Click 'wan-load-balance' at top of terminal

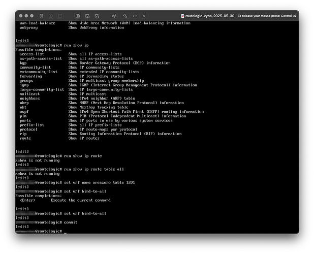click(x=37, y=23)
